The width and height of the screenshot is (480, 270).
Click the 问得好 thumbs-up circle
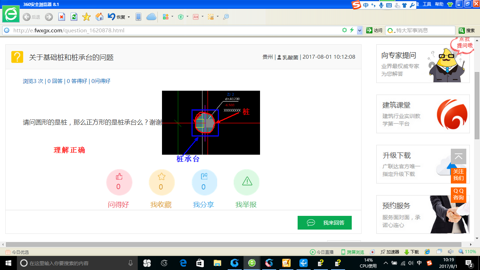(119, 182)
